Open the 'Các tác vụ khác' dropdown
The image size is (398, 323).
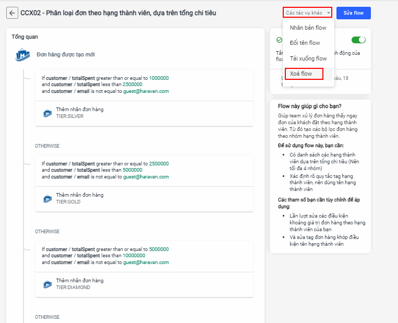[307, 13]
